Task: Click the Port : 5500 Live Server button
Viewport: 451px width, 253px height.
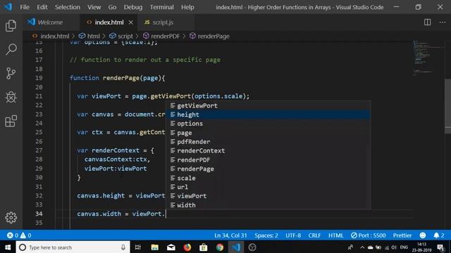Action: tap(368, 235)
